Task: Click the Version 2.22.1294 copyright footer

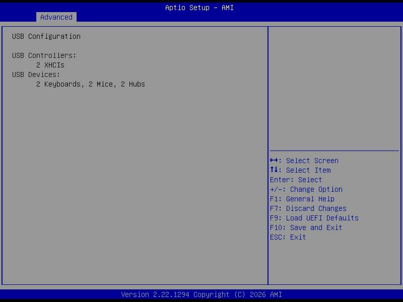Action: pos(201,294)
